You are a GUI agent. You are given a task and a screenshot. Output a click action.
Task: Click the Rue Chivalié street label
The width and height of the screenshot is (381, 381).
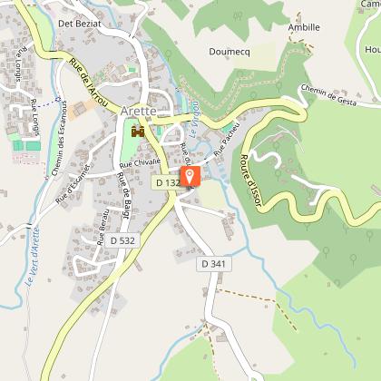tap(140, 163)
